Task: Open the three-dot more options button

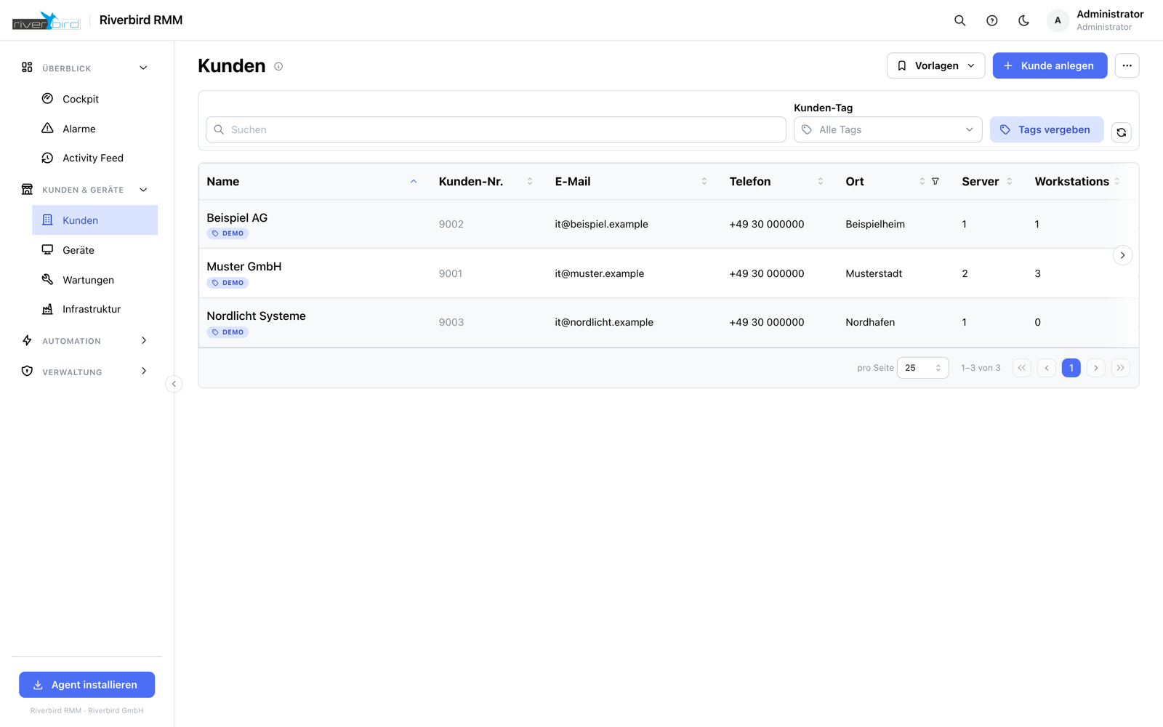Action: click(x=1127, y=65)
